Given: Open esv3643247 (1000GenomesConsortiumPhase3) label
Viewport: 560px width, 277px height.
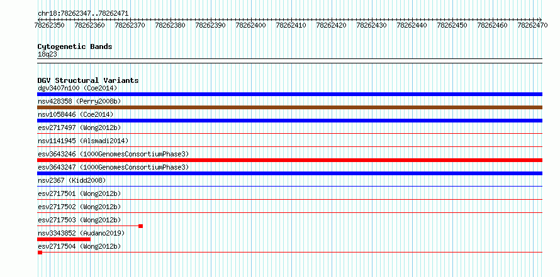Looking at the screenshot, I should coord(113,167).
